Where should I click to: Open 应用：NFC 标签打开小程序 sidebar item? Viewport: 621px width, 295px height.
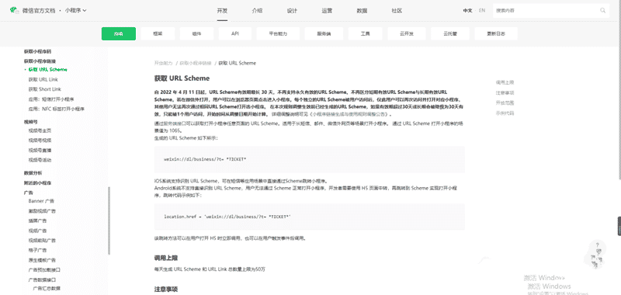tap(56, 109)
